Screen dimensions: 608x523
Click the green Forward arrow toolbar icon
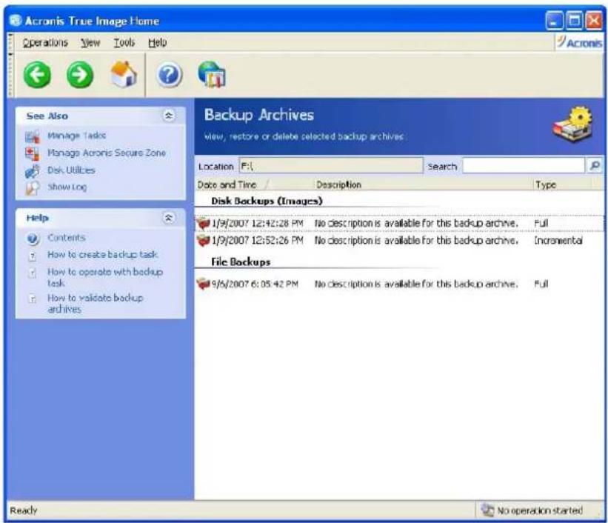click(x=80, y=75)
